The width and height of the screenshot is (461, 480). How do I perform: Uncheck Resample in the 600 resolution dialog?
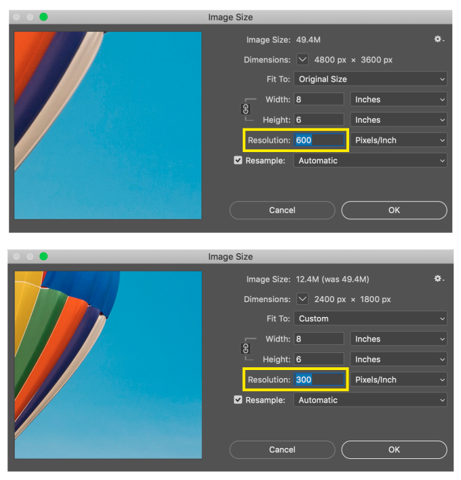[x=238, y=161]
